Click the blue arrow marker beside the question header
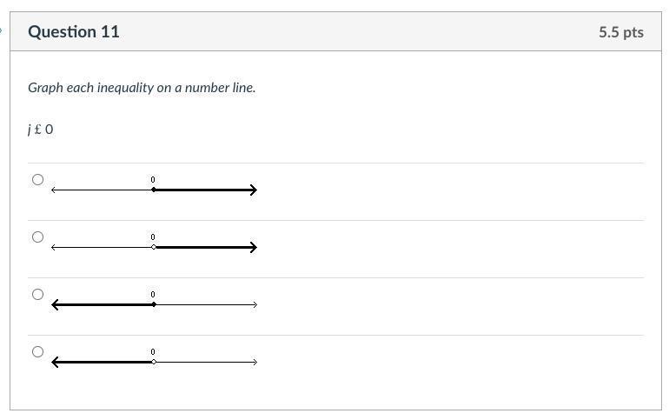The image size is (669, 420). (3, 31)
